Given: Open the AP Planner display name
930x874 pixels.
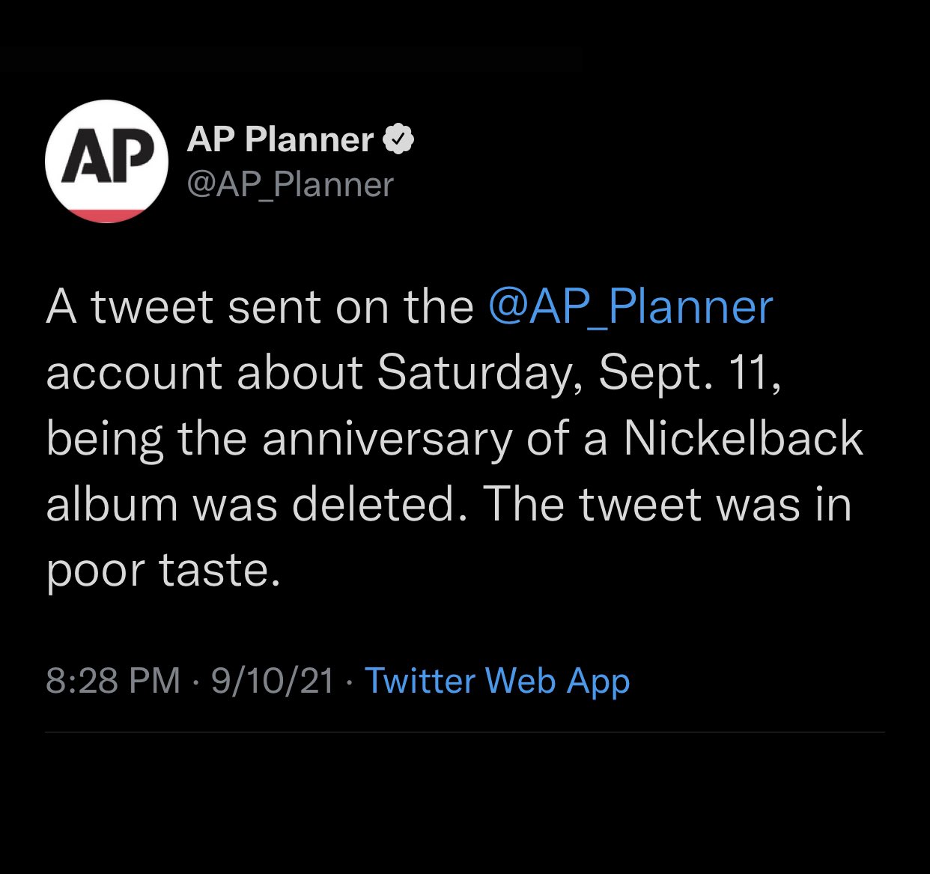Looking at the screenshot, I should (281, 139).
